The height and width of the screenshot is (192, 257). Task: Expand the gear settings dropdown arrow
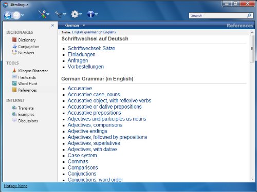(x=80, y=14)
